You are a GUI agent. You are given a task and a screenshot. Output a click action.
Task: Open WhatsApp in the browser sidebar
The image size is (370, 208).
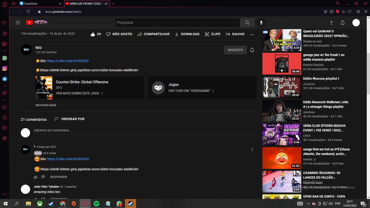pyautogui.click(x=4, y=58)
